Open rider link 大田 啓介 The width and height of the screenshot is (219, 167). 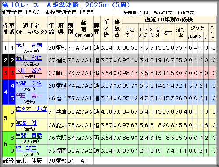coord(29,71)
